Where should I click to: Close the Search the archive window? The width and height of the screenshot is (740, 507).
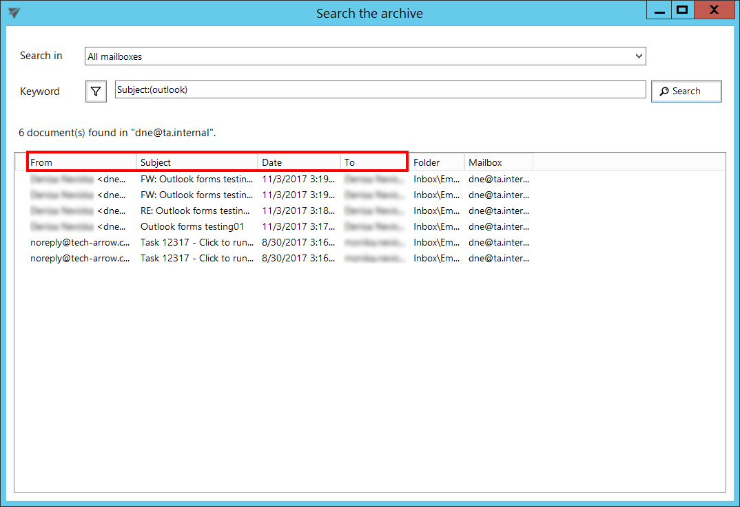click(714, 10)
